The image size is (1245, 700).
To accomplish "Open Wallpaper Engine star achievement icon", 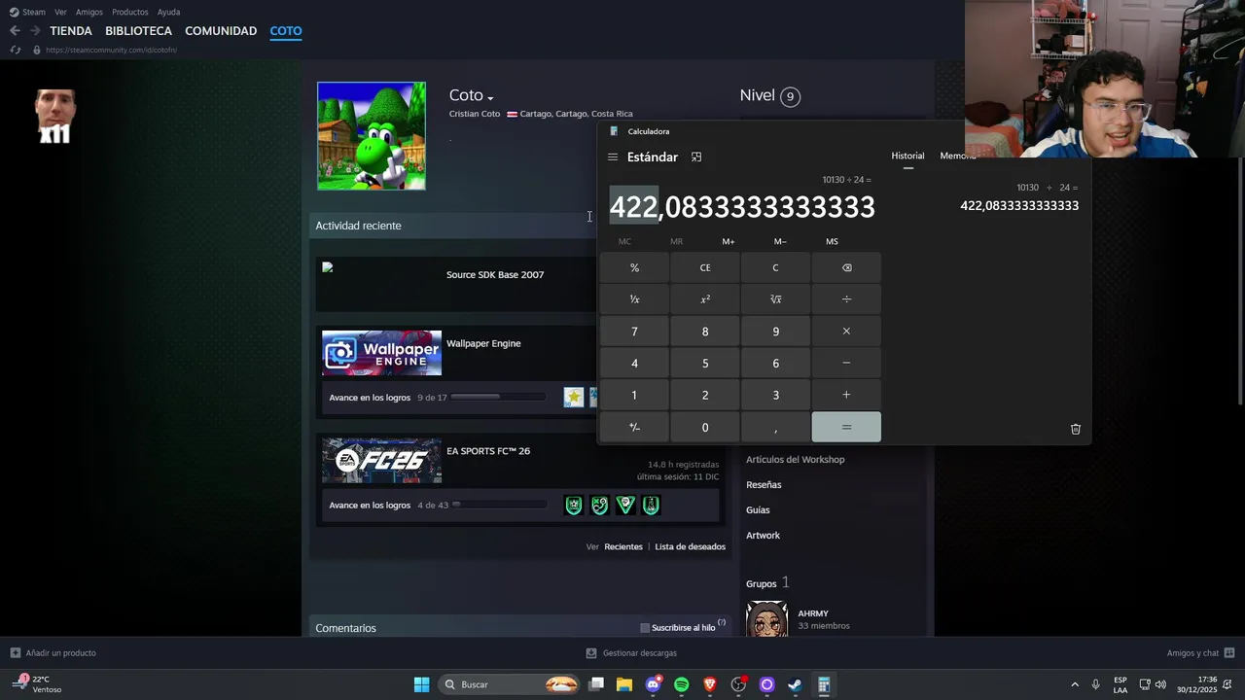I will point(574,397).
